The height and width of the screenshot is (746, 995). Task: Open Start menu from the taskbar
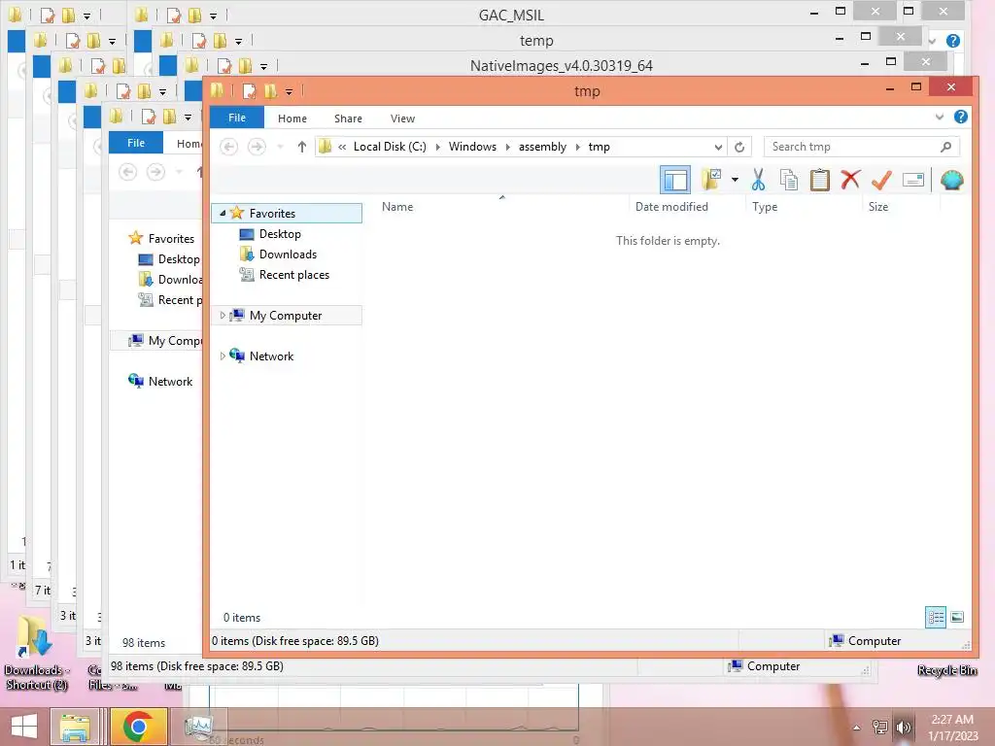pos(24,727)
